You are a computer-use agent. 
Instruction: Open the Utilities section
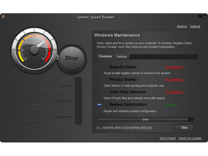point(65,101)
